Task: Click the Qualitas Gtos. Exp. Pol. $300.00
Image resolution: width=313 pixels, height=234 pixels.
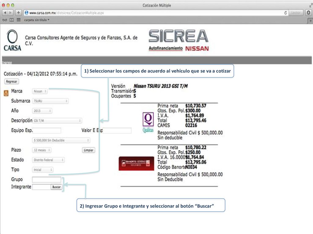Action: (x=193, y=111)
